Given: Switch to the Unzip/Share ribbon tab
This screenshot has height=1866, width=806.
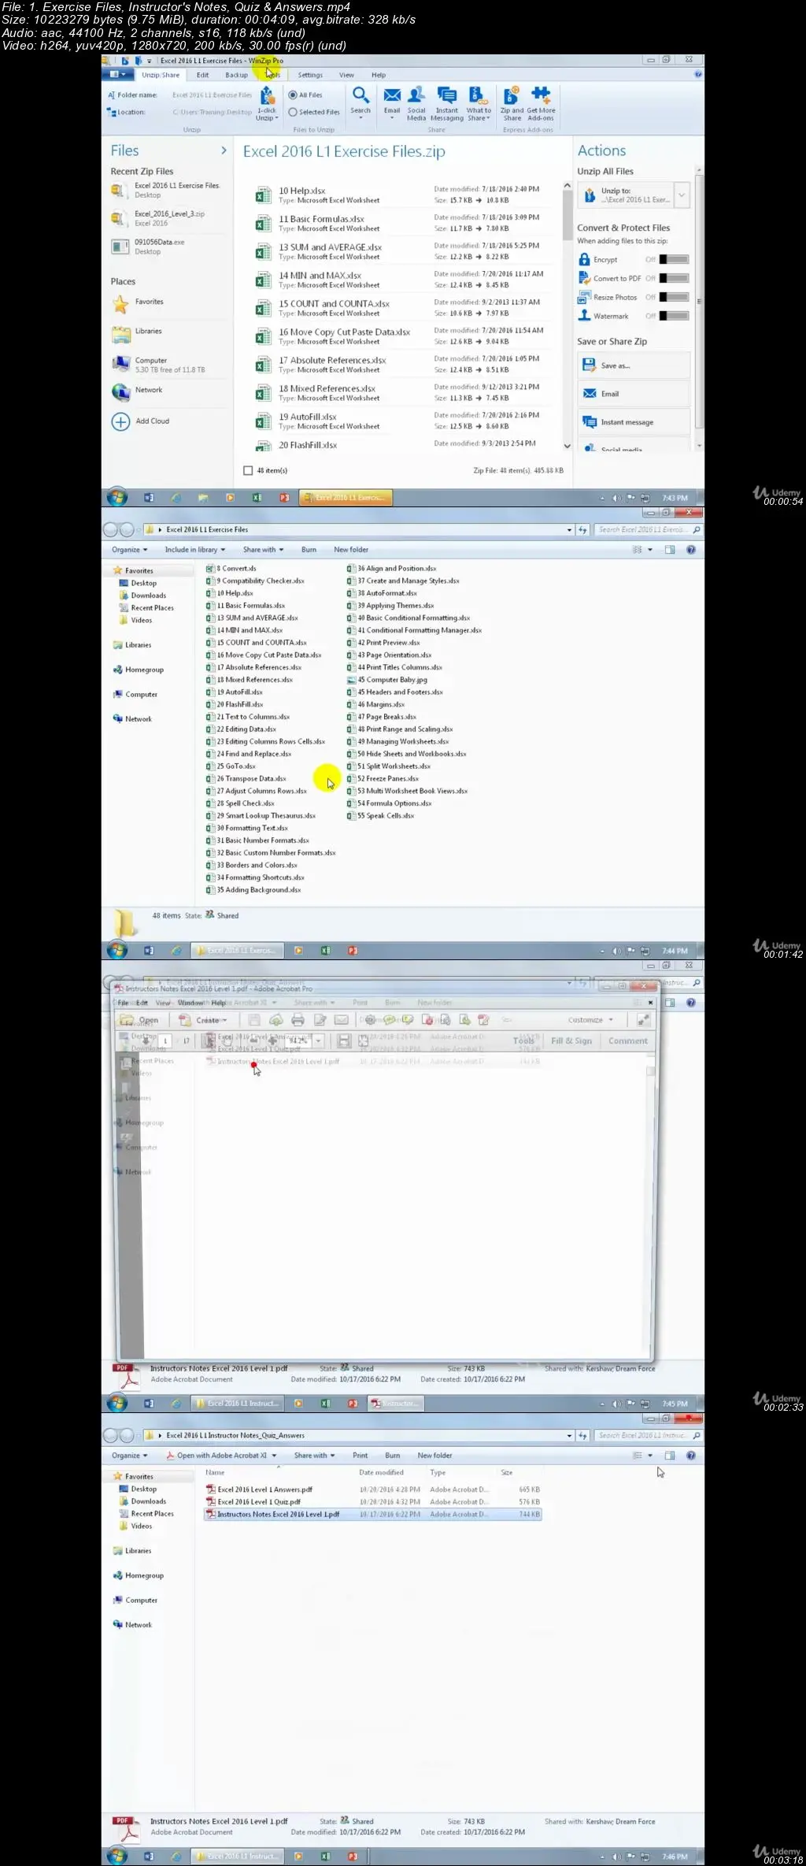Looking at the screenshot, I should tap(161, 75).
